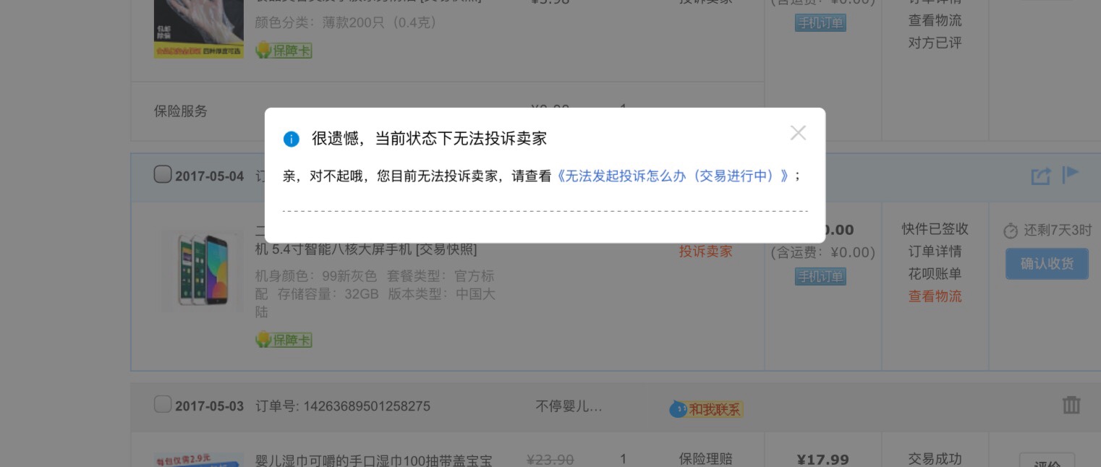Open the 婴儿湿巾 product title link

pos(374,460)
